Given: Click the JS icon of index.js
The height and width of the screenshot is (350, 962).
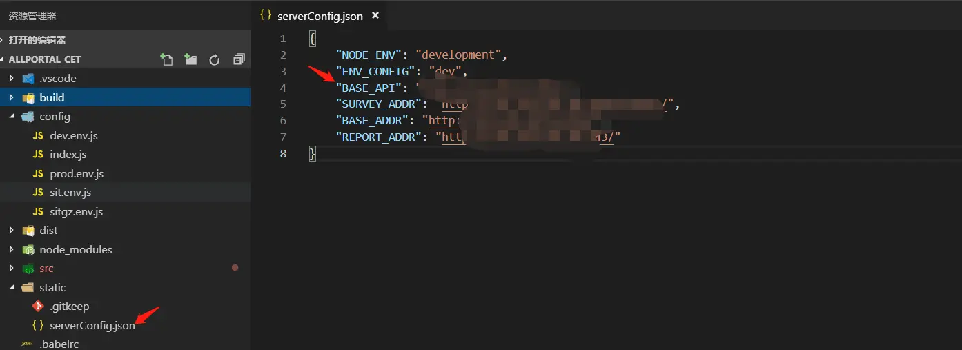Looking at the screenshot, I should (38, 155).
